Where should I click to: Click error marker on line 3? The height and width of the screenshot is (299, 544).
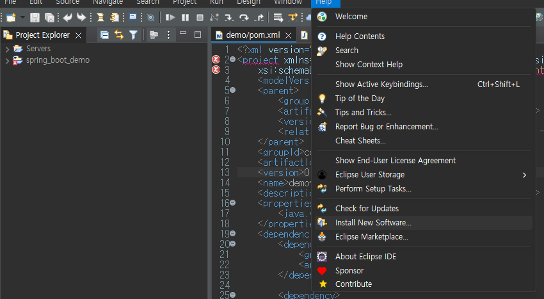tap(216, 70)
